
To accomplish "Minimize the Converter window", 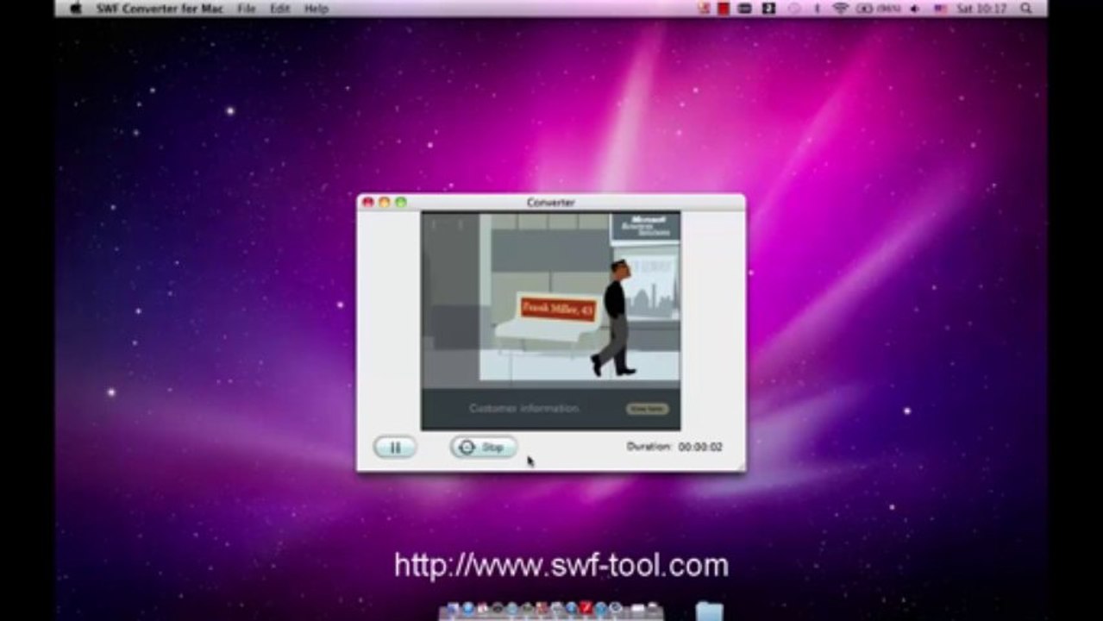I will coord(385,202).
